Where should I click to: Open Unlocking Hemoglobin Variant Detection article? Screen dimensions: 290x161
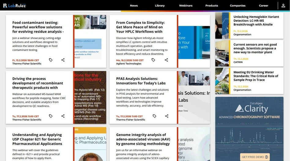tap(256, 21)
